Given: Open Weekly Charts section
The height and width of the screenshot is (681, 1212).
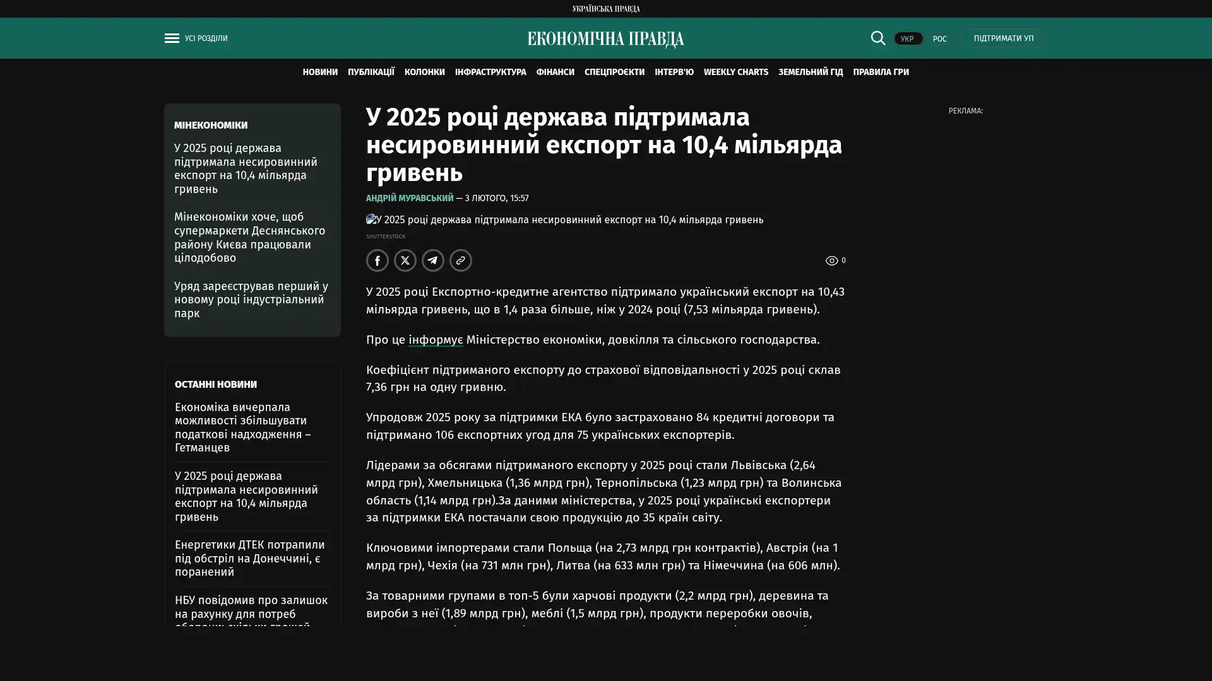Looking at the screenshot, I should point(735,72).
